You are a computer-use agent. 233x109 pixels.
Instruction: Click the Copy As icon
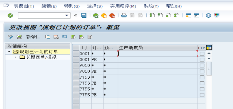48,37
